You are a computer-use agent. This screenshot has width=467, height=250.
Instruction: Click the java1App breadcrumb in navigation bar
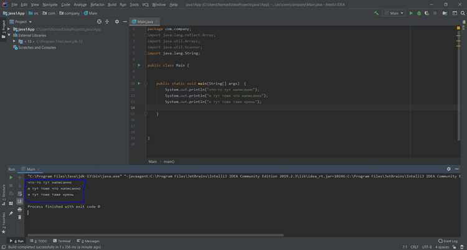[14, 13]
